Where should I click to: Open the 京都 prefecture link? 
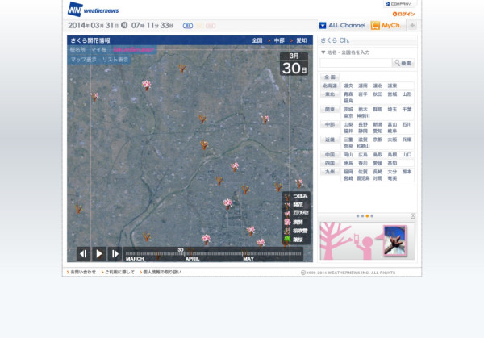pyautogui.click(x=378, y=140)
